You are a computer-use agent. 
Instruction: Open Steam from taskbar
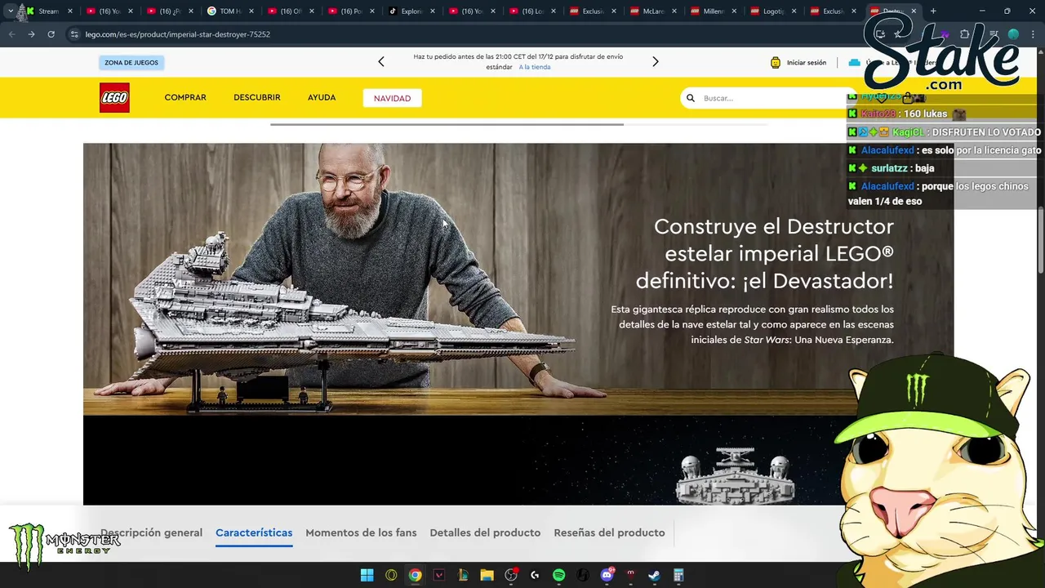654,575
